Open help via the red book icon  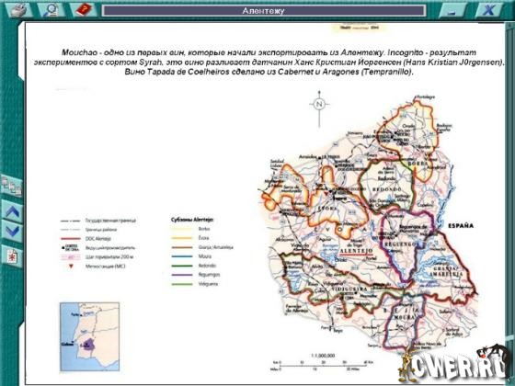pos(84,10)
